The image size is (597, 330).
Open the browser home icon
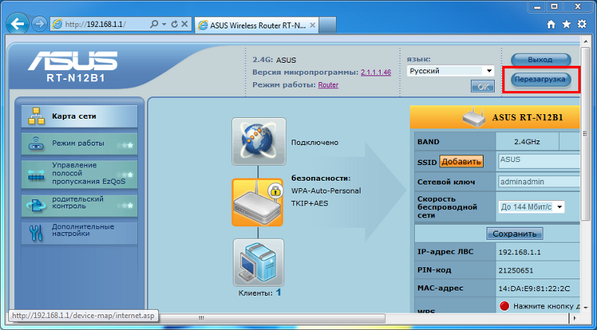click(551, 25)
